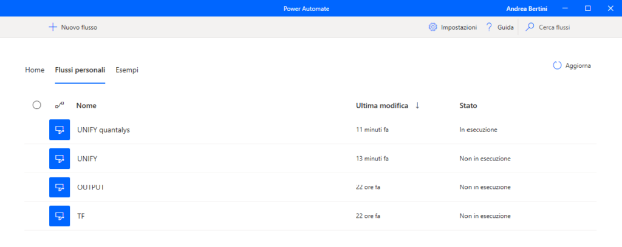Click the blue icon of TF flow
622x247 pixels.
(60, 216)
